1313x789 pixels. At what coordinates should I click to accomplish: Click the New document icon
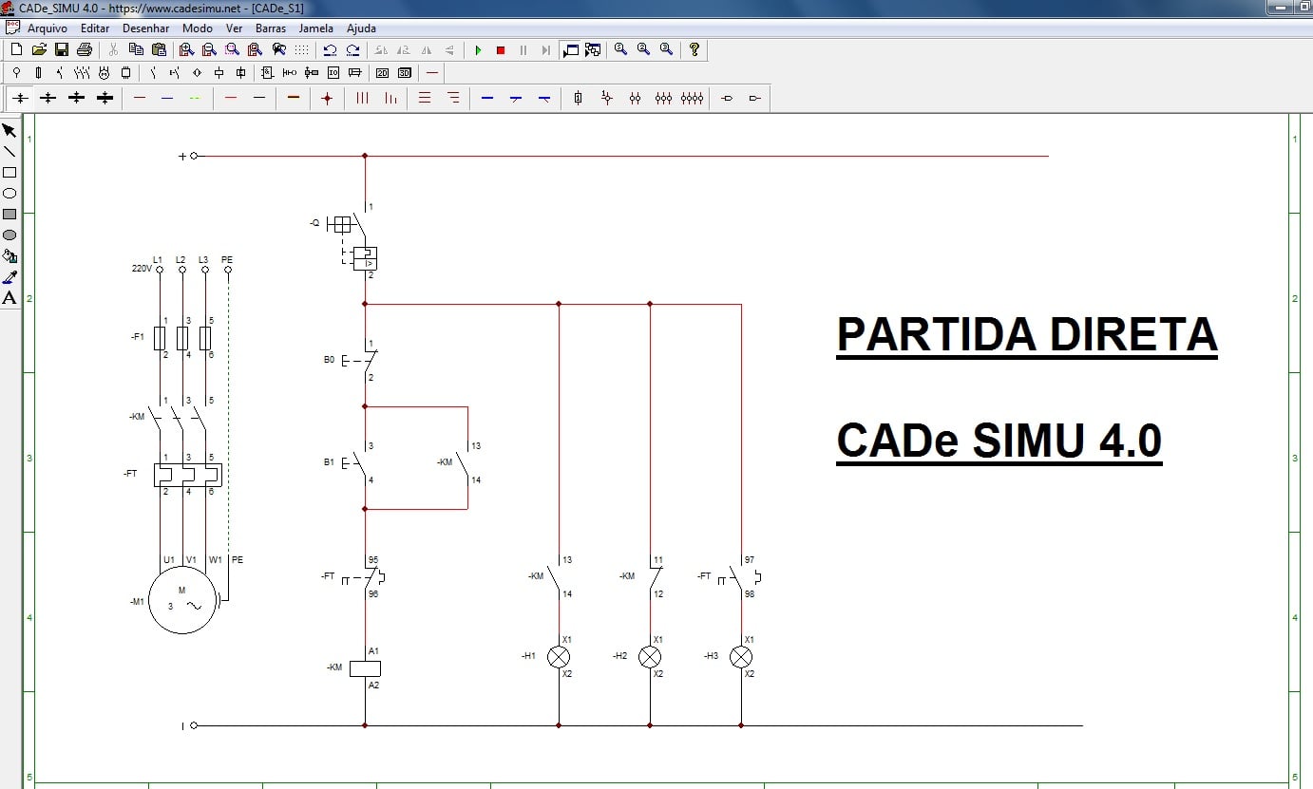pos(16,49)
